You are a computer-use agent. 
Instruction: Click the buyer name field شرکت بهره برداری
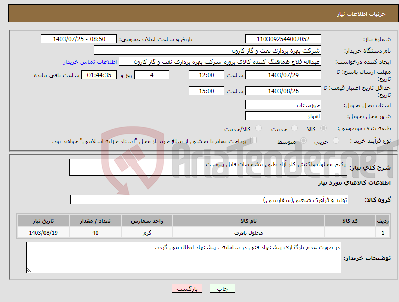207,51
